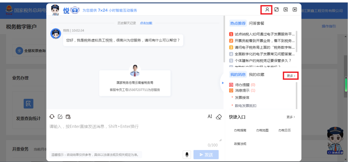Switch to the 我的收藏 tab
The height and width of the screenshot is (162, 348).
point(256,75)
